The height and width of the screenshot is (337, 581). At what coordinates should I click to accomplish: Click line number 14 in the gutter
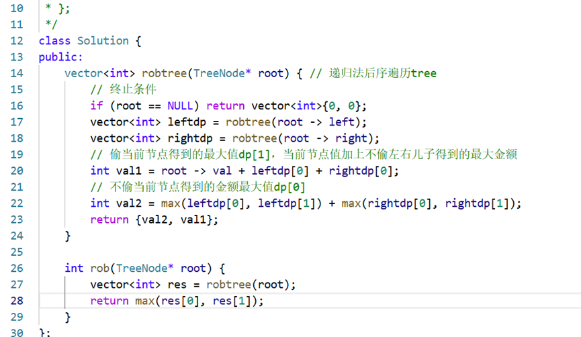pyautogui.click(x=17, y=73)
